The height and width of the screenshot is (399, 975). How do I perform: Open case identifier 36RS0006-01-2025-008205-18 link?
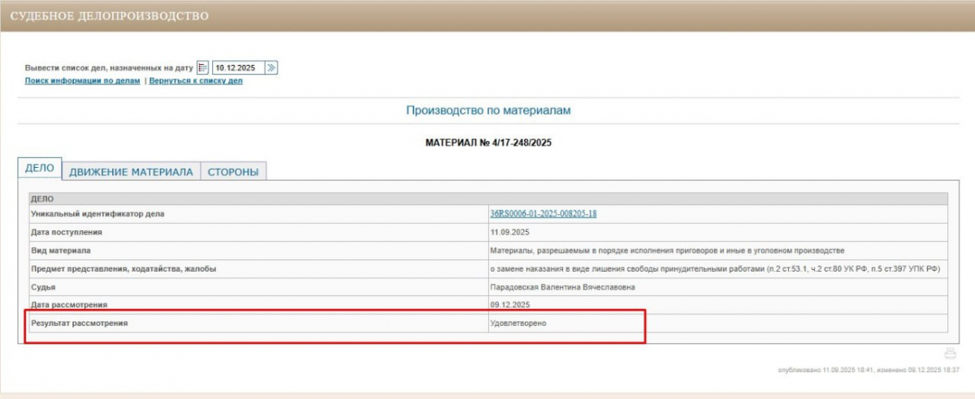coord(543,214)
